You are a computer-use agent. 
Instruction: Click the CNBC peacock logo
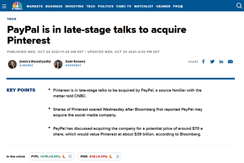click(17, 6)
